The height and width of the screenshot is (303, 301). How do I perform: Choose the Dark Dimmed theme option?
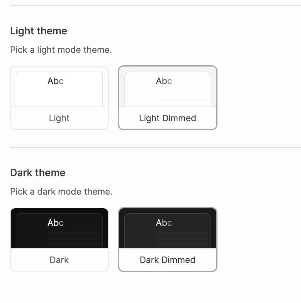[167, 240]
